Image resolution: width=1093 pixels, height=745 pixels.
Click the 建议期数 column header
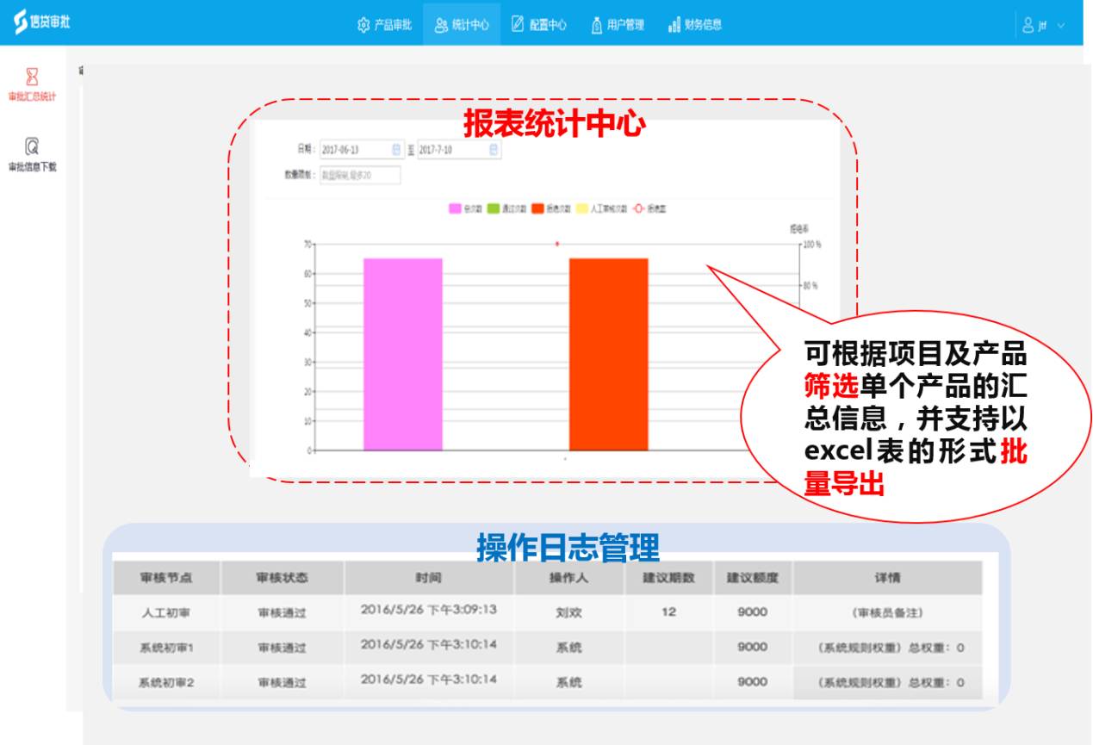click(668, 578)
